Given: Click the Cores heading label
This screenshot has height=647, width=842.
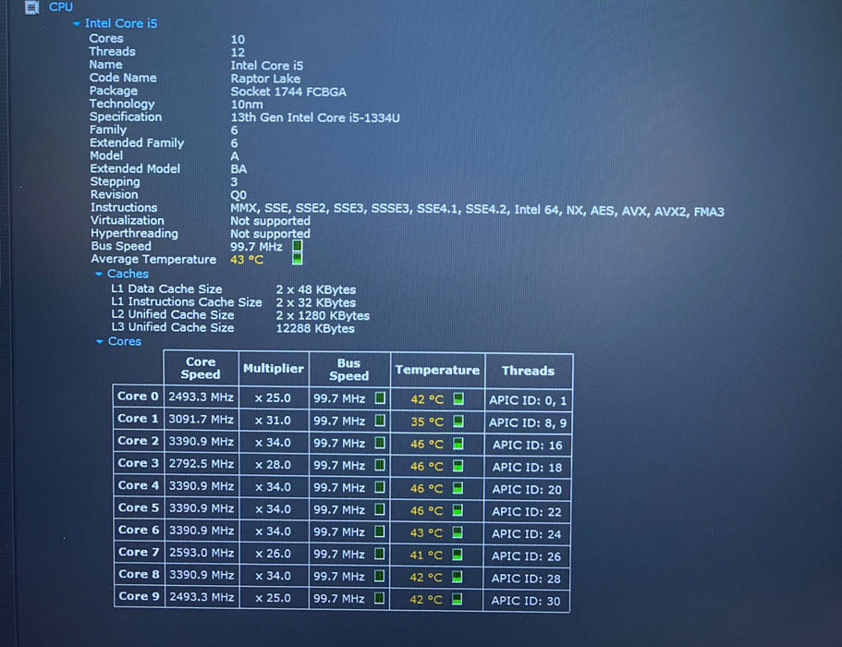Looking at the screenshot, I should [125, 341].
